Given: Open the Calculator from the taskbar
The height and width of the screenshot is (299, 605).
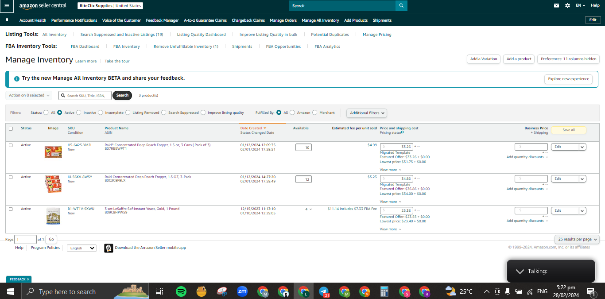Looking at the screenshot, I should pyautogui.click(x=384, y=291).
